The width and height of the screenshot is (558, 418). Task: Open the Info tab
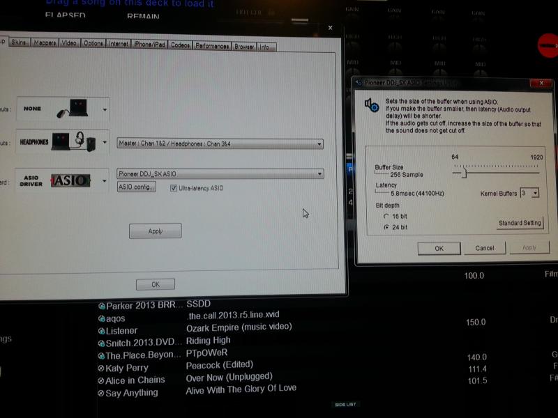(266, 47)
